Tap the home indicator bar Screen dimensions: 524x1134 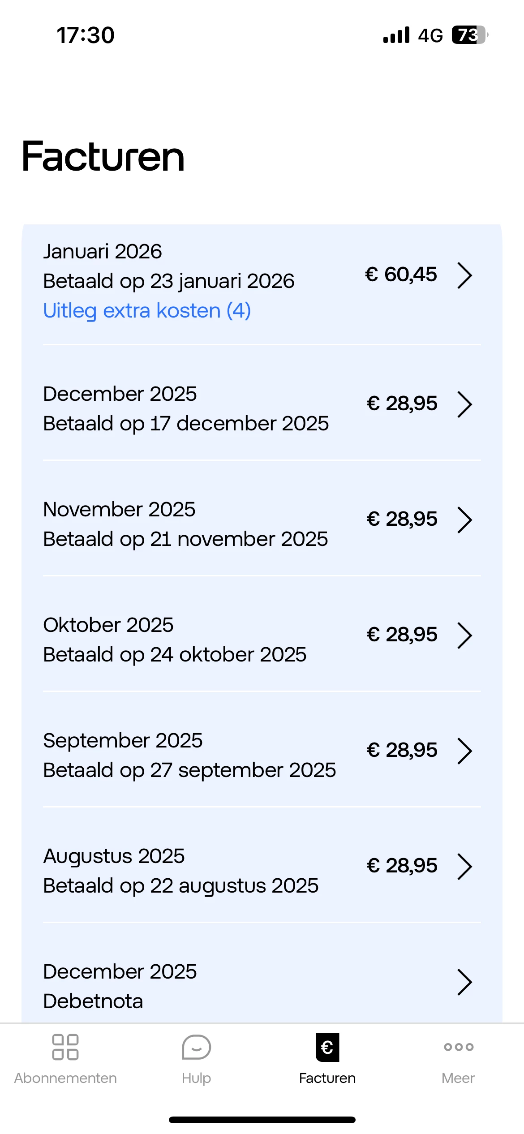(262, 1120)
